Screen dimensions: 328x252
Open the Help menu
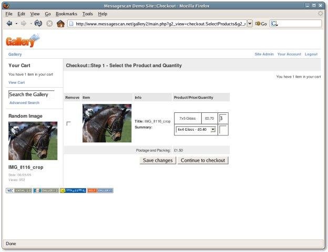coord(102,14)
